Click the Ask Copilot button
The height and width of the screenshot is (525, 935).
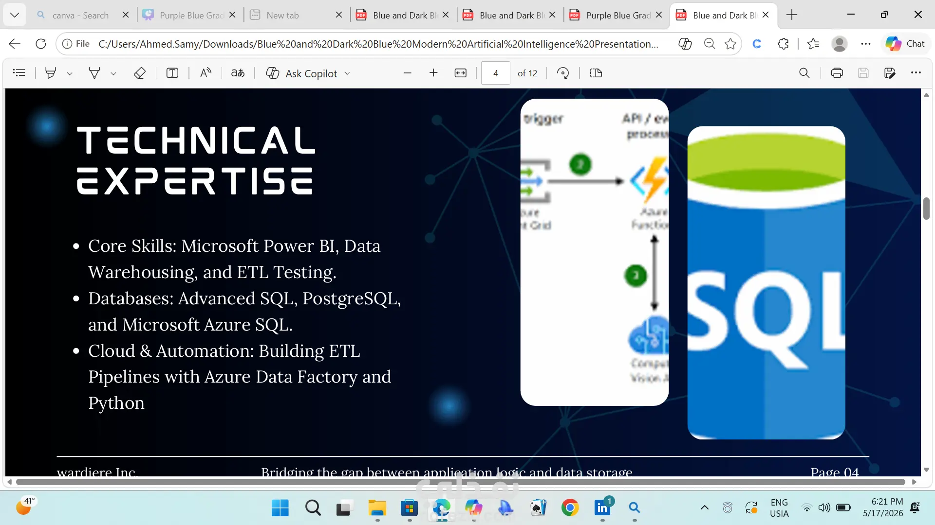click(302, 73)
